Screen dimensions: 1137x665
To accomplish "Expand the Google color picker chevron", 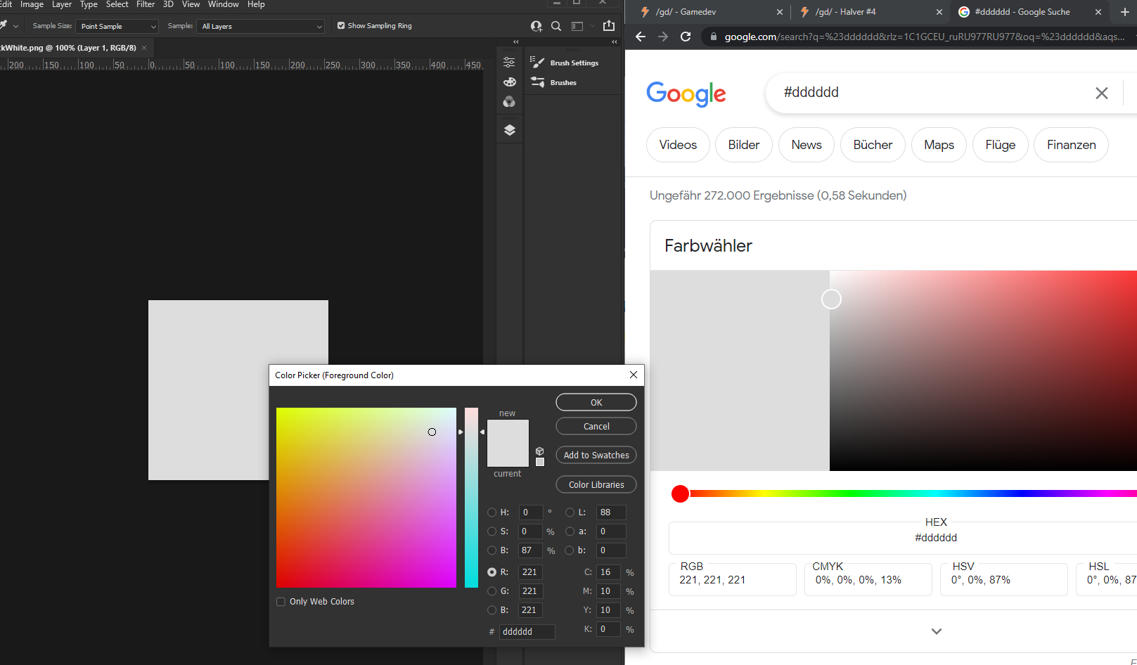I will point(936,631).
